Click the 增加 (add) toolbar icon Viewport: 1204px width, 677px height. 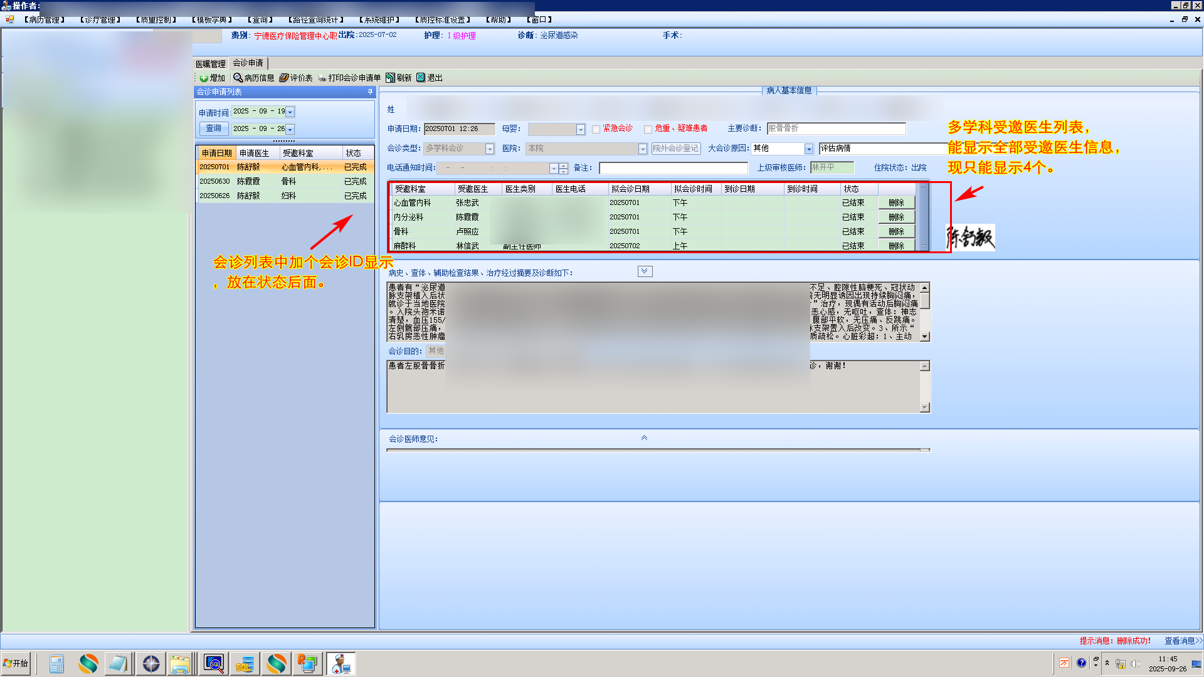click(x=204, y=78)
